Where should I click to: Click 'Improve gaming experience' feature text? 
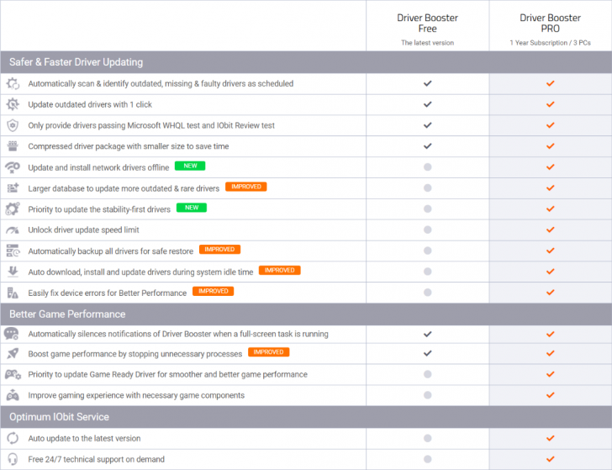(136, 395)
